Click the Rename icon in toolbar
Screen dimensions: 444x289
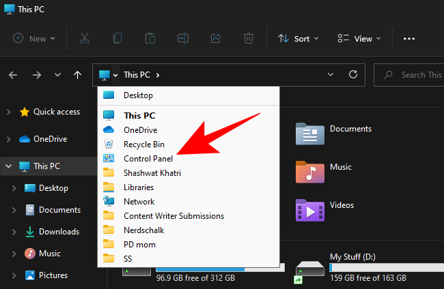[x=182, y=39]
